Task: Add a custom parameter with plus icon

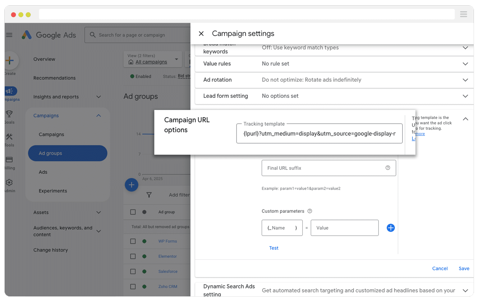Action: 391,228
